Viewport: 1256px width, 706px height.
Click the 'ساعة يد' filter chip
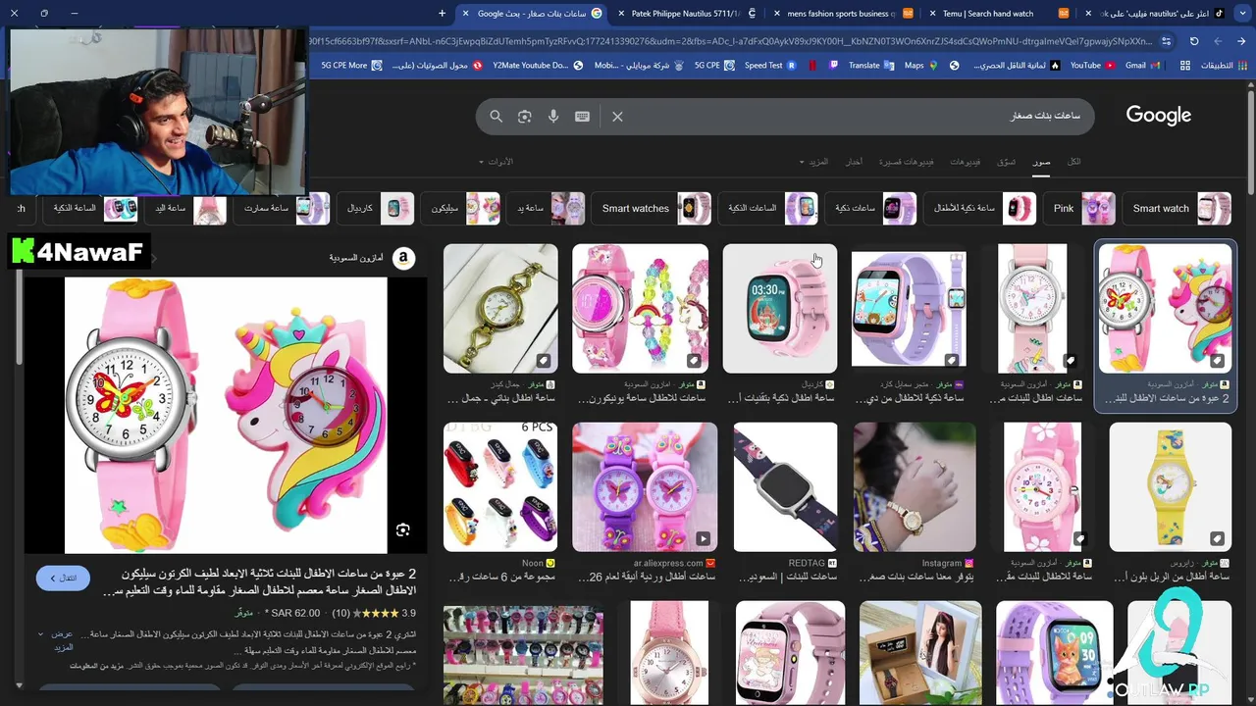coord(548,209)
